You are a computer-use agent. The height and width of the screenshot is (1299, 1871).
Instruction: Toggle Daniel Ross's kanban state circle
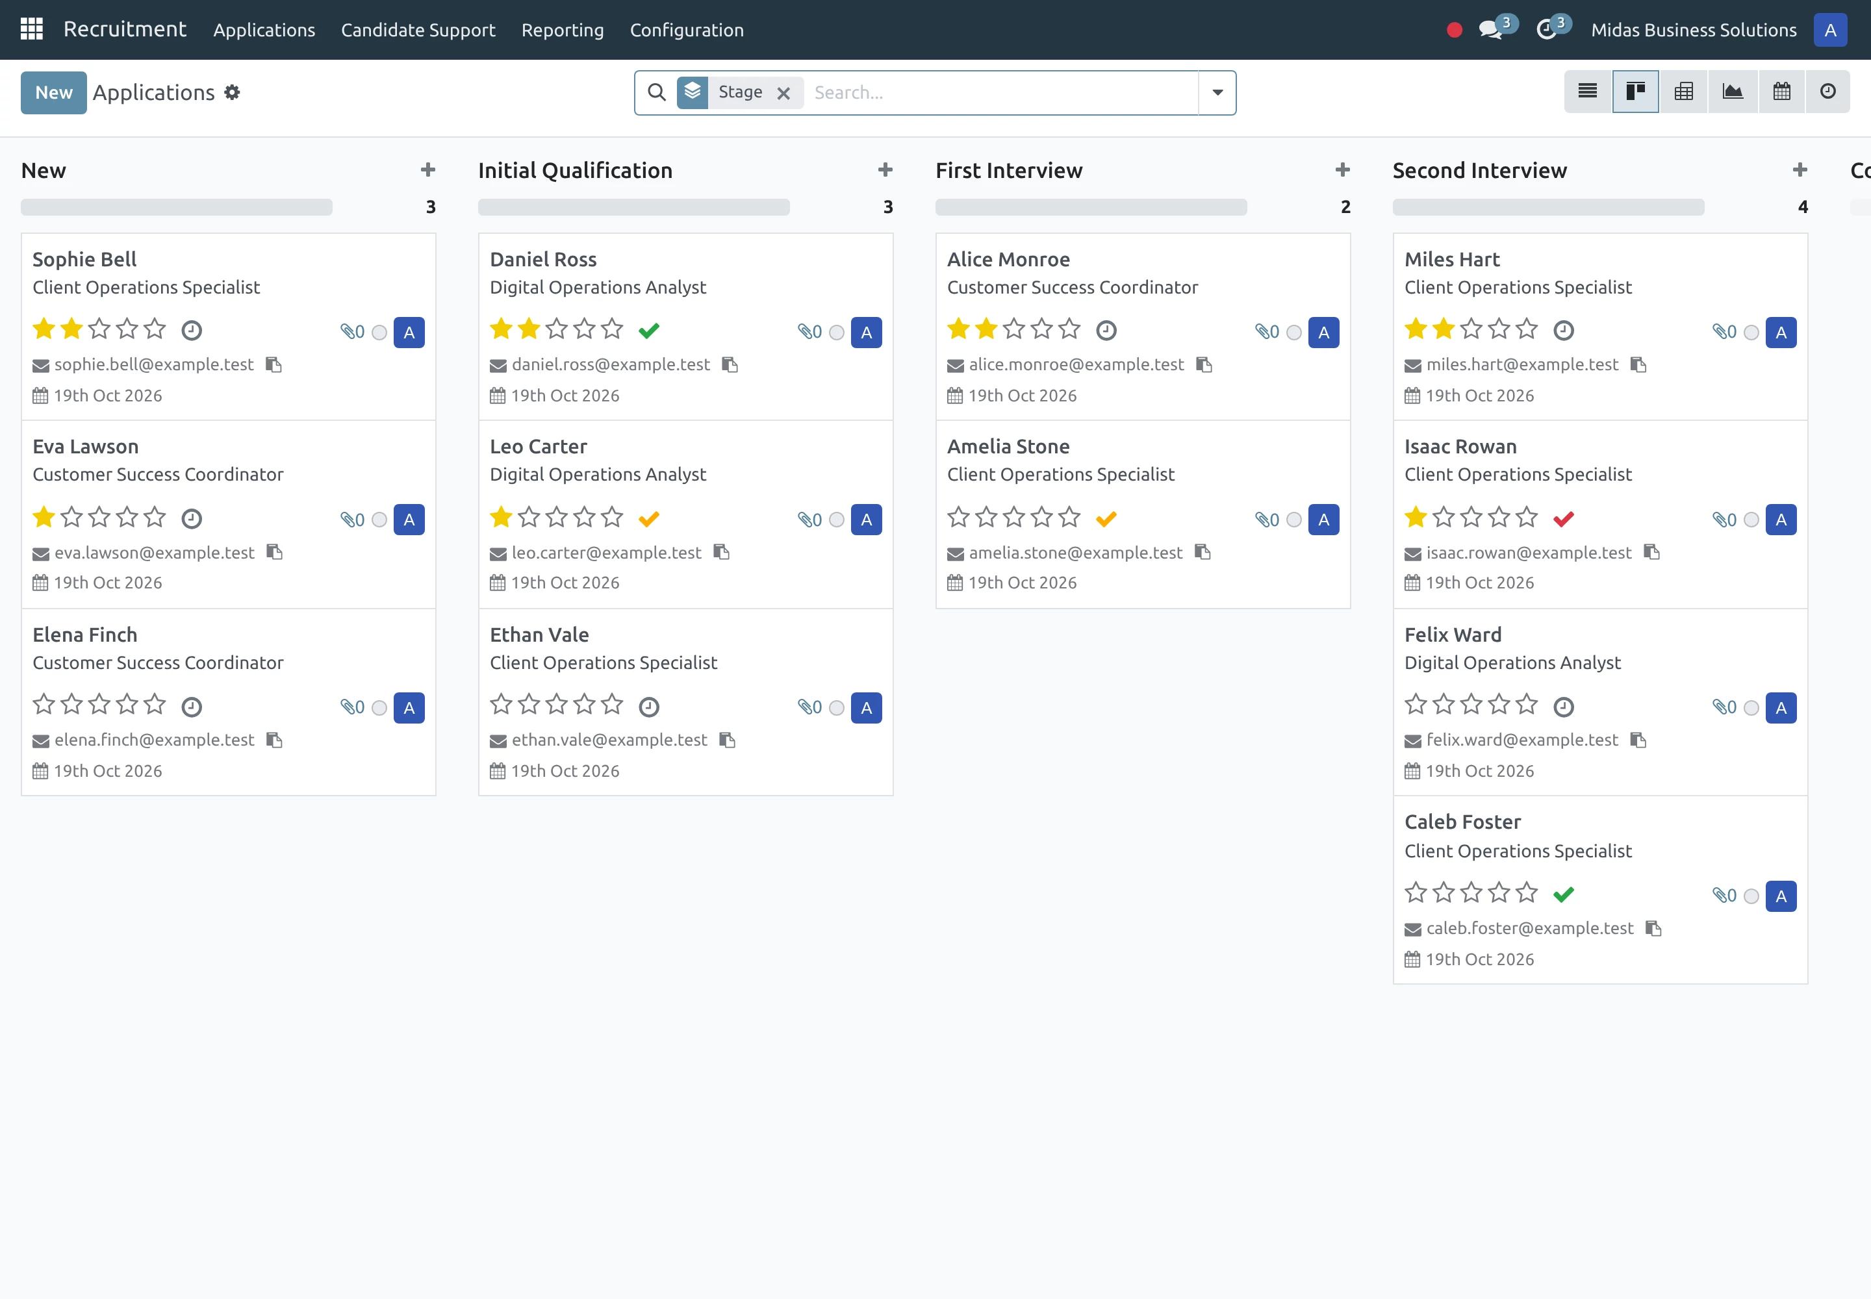point(836,332)
